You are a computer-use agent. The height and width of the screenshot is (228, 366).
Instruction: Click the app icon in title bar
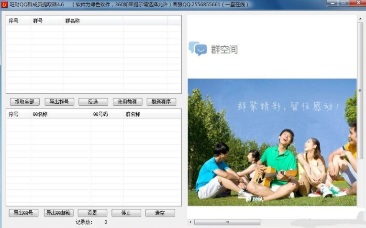(x=4, y=4)
